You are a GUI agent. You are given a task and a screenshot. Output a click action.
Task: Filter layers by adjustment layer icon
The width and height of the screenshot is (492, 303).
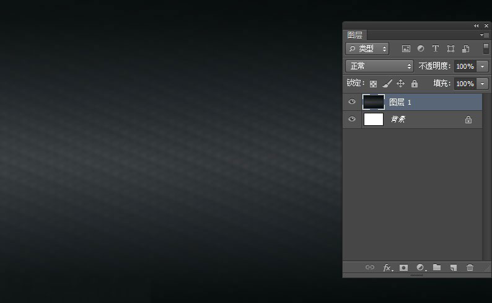pos(421,48)
